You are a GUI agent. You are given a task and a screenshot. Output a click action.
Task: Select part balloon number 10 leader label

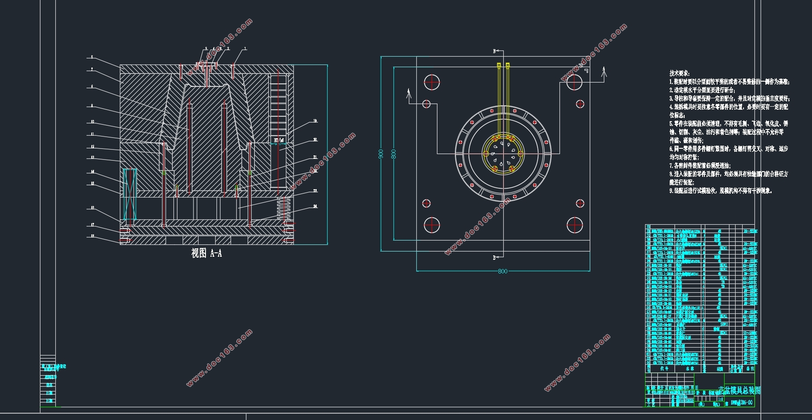[x=92, y=122]
